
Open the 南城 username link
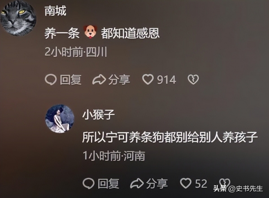coord(55,11)
